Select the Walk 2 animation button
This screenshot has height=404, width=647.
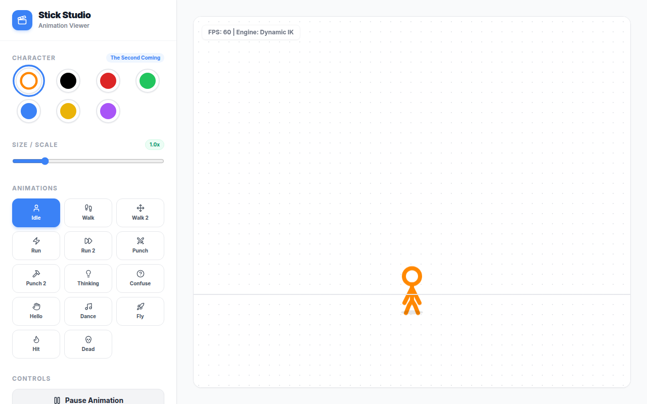coord(140,213)
